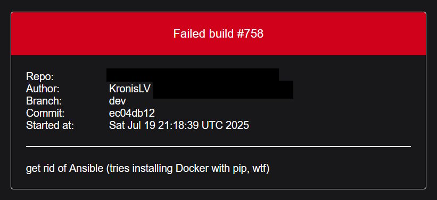The height and width of the screenshot is (200, 437).
Task: Click the Started at timestamp value
Action: pos(179,125)
